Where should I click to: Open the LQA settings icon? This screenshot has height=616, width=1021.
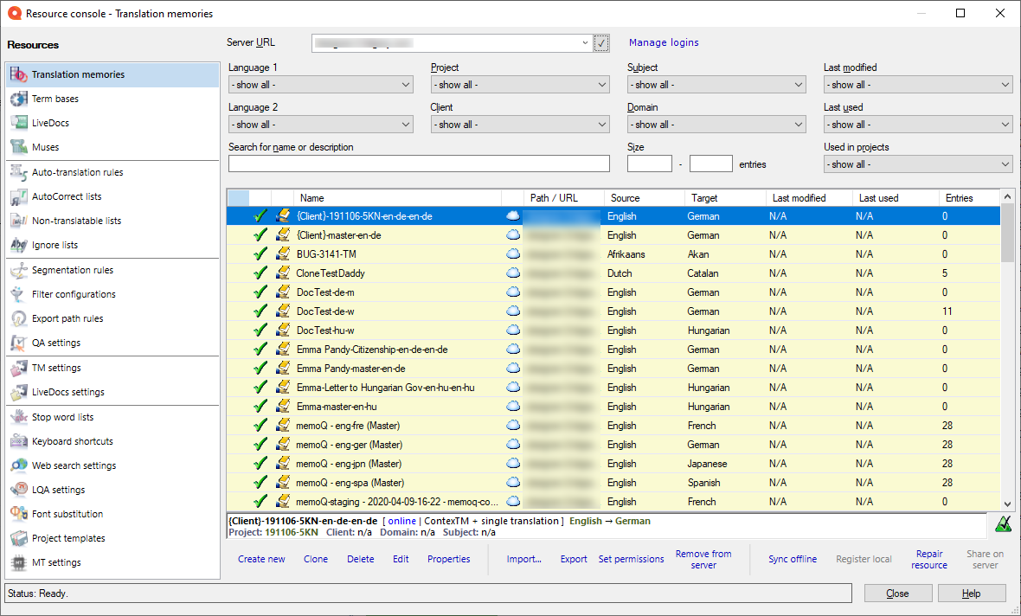(19, 490)
